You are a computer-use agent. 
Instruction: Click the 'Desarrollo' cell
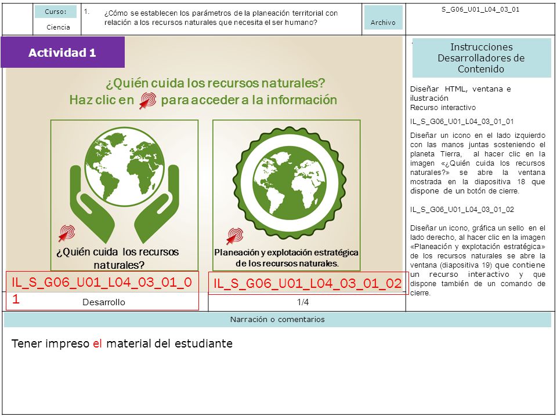click(x=104, y=302)
